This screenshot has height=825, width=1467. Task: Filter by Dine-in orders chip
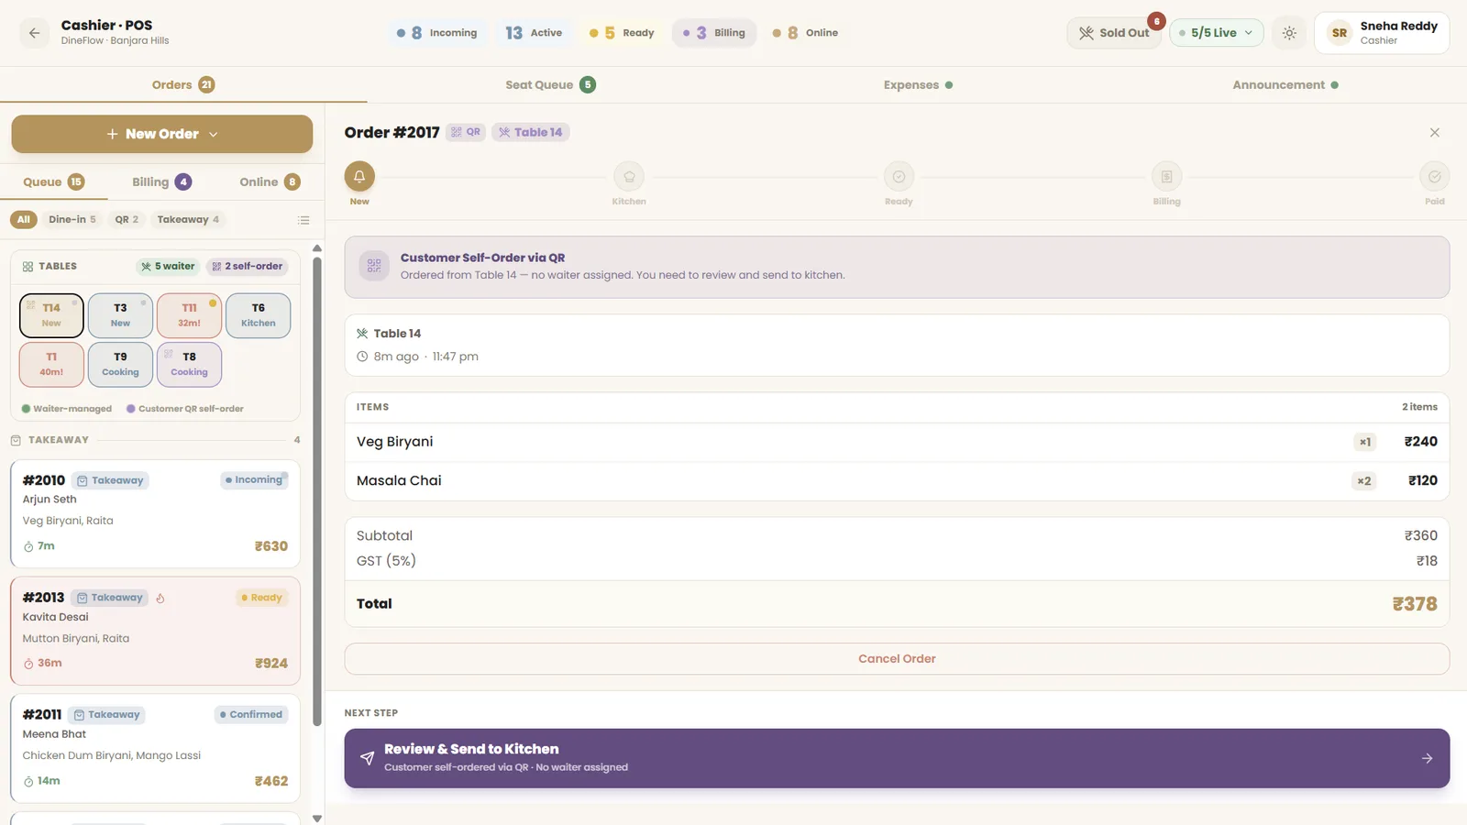pos(72,219)
